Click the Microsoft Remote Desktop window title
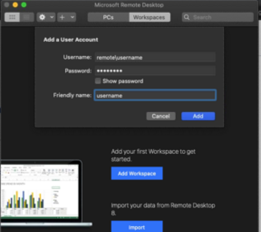 [129, 5]
